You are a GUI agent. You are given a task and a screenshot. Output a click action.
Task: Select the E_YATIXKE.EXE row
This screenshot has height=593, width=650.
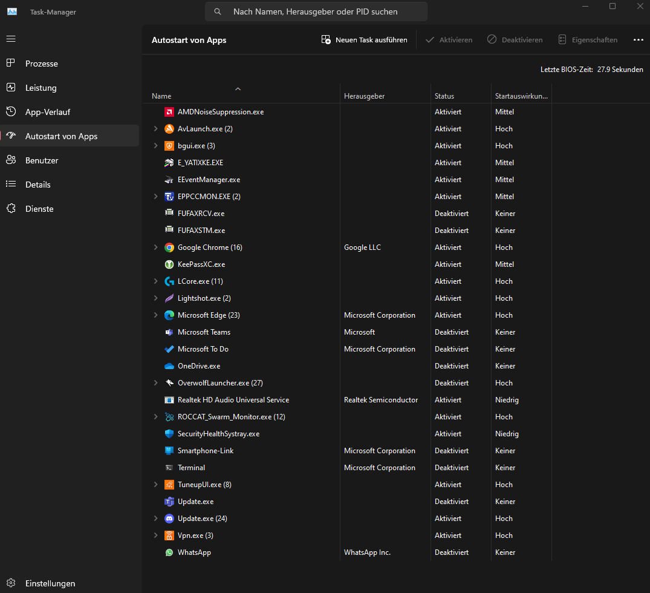click(x=348, y=163)
